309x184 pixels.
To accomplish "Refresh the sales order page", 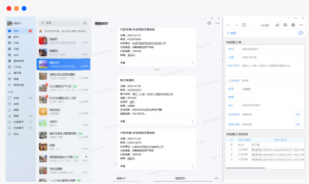I will coord(244,25).
